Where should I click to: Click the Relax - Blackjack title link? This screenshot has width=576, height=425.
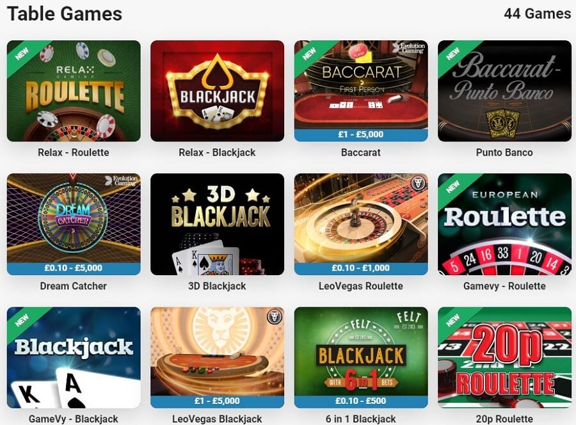click(217, 152)
